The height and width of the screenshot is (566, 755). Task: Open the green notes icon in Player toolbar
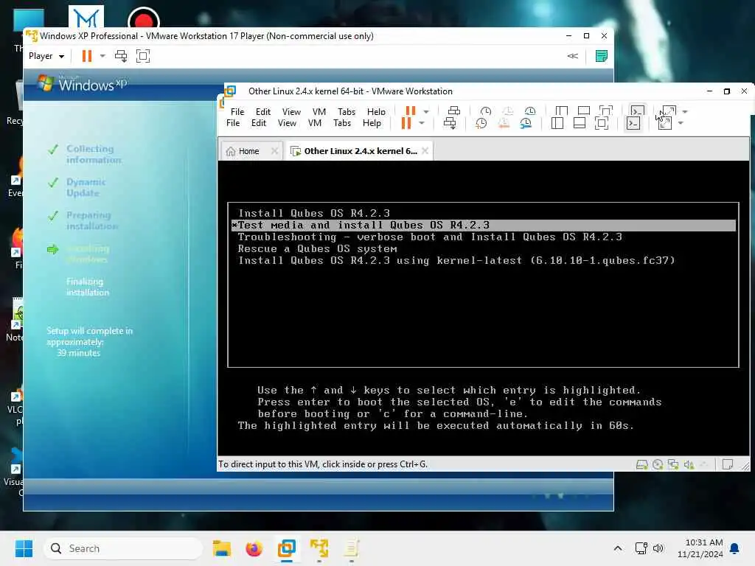(x=602, y=56)
